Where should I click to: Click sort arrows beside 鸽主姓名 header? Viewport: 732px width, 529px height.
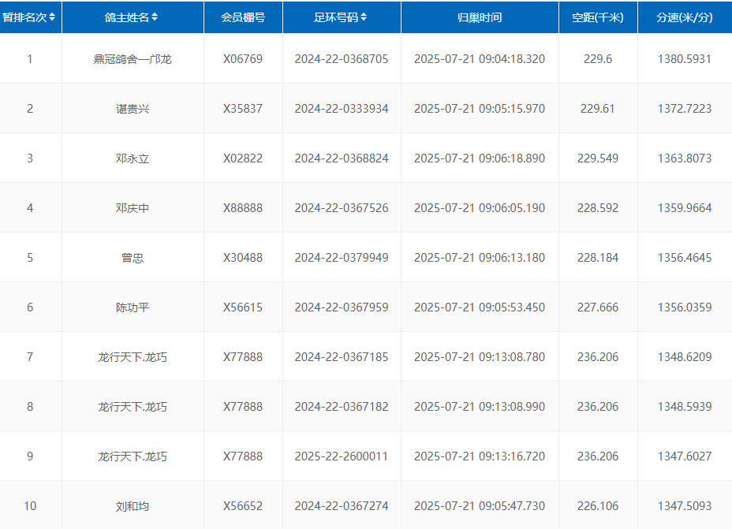coord(155,17)
